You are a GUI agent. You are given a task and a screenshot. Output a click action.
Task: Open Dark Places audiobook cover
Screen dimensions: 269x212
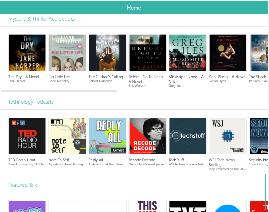tap(228, 53)
